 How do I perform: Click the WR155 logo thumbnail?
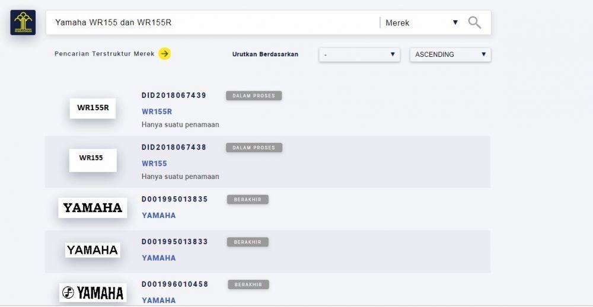point(93,160)
